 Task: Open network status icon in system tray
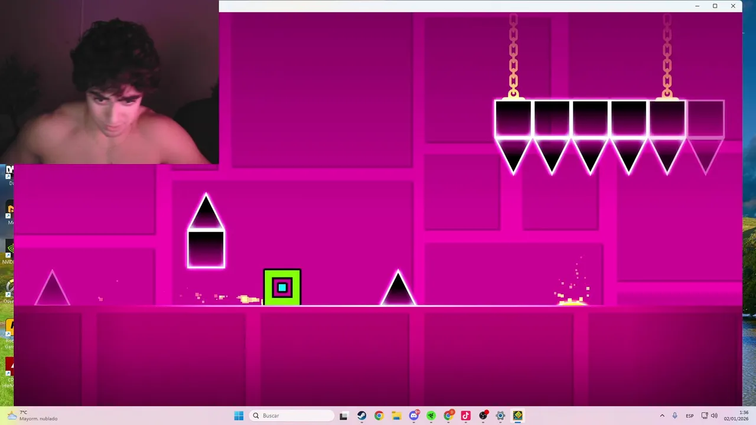[705, 416]
